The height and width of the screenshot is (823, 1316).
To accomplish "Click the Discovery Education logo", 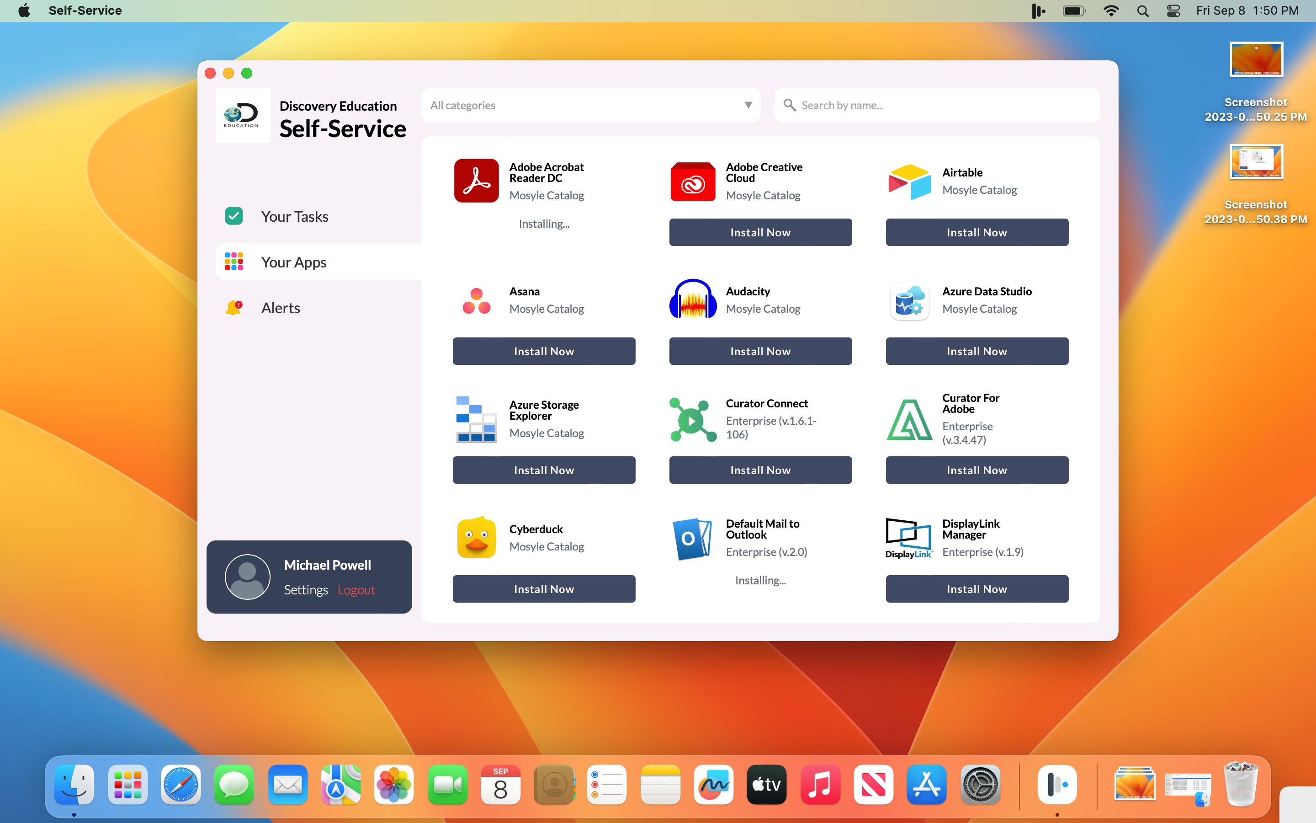I will [243, 115].
